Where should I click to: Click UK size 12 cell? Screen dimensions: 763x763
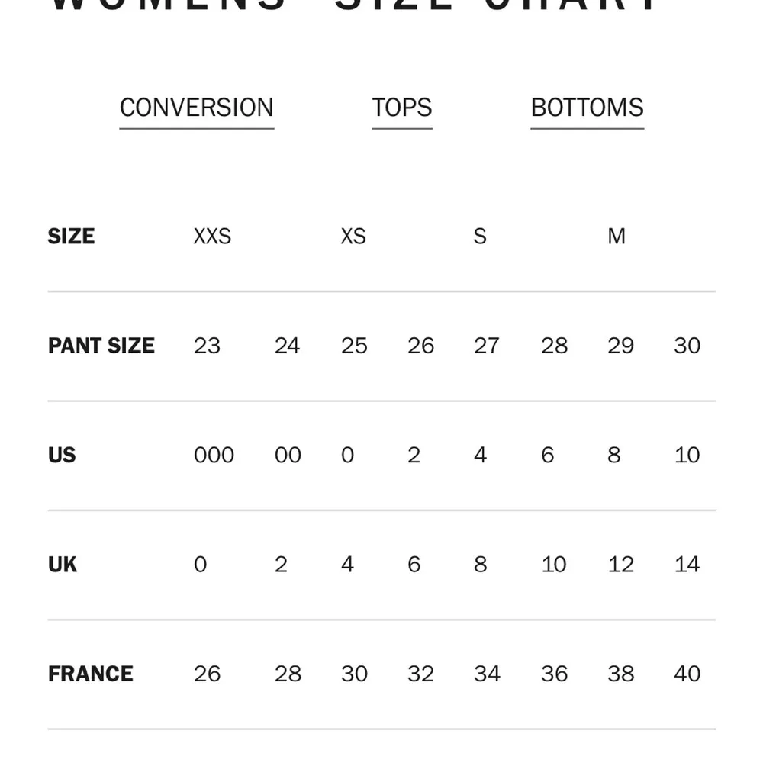(620, 565)
